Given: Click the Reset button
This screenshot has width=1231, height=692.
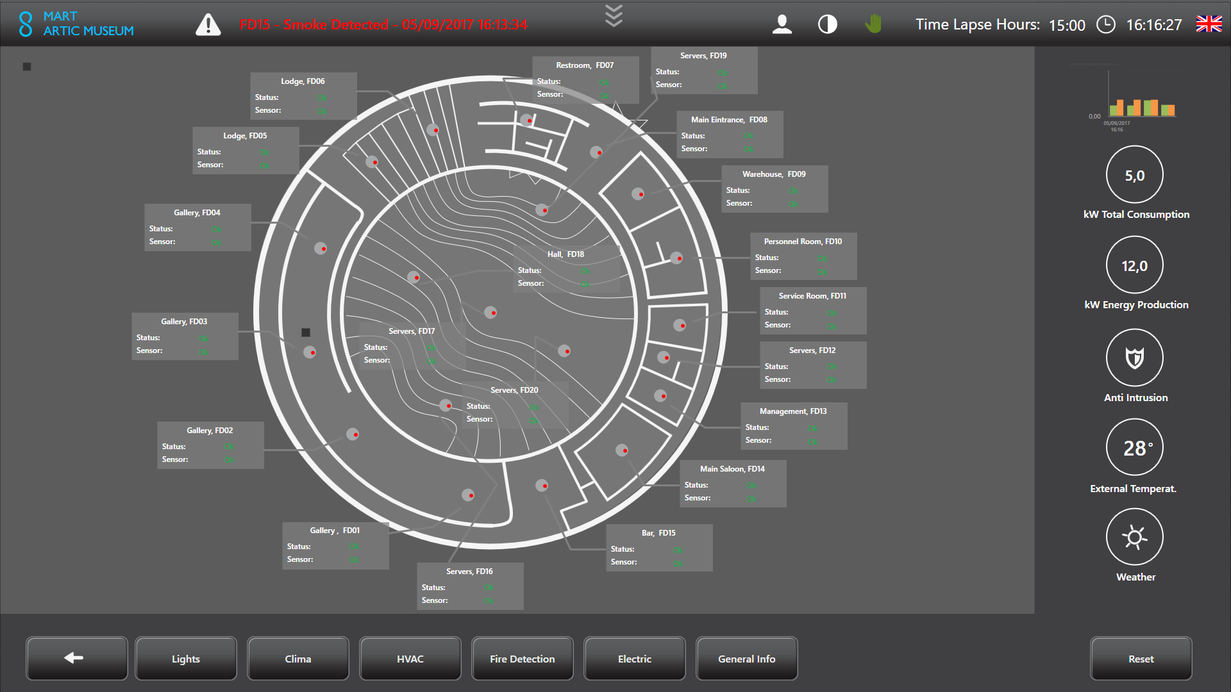Looking at the screenshot, I should (1141, 658).
